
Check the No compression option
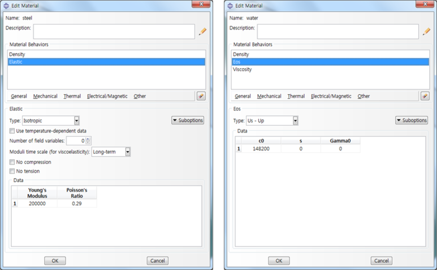(x=12, y=162)
